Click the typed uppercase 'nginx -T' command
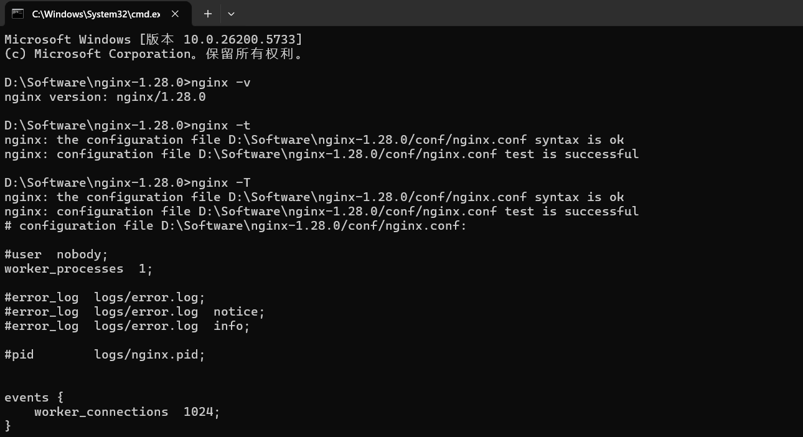Image resolution: width=803 pixels, height=437 pixels. tap(221, 182)
